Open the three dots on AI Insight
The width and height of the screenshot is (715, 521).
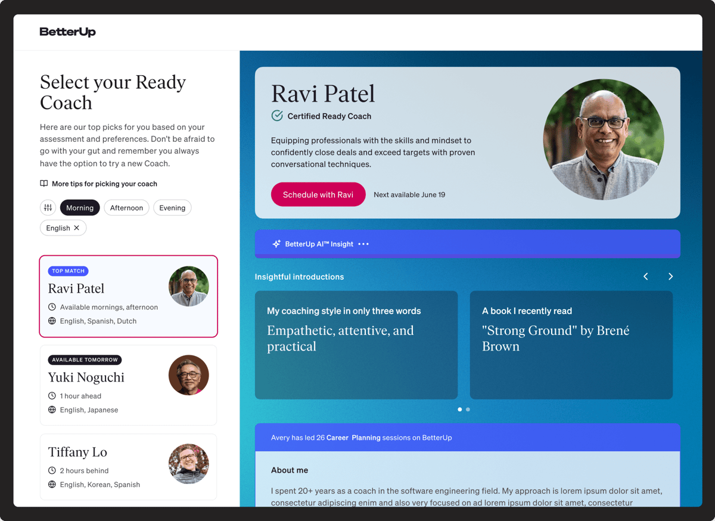363,244
